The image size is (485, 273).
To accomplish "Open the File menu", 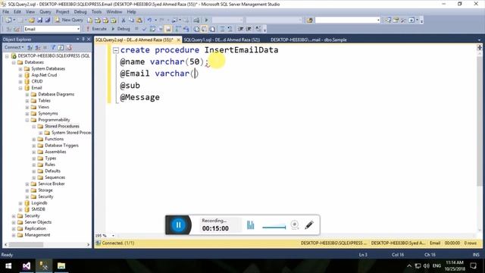I will [6, 12].
